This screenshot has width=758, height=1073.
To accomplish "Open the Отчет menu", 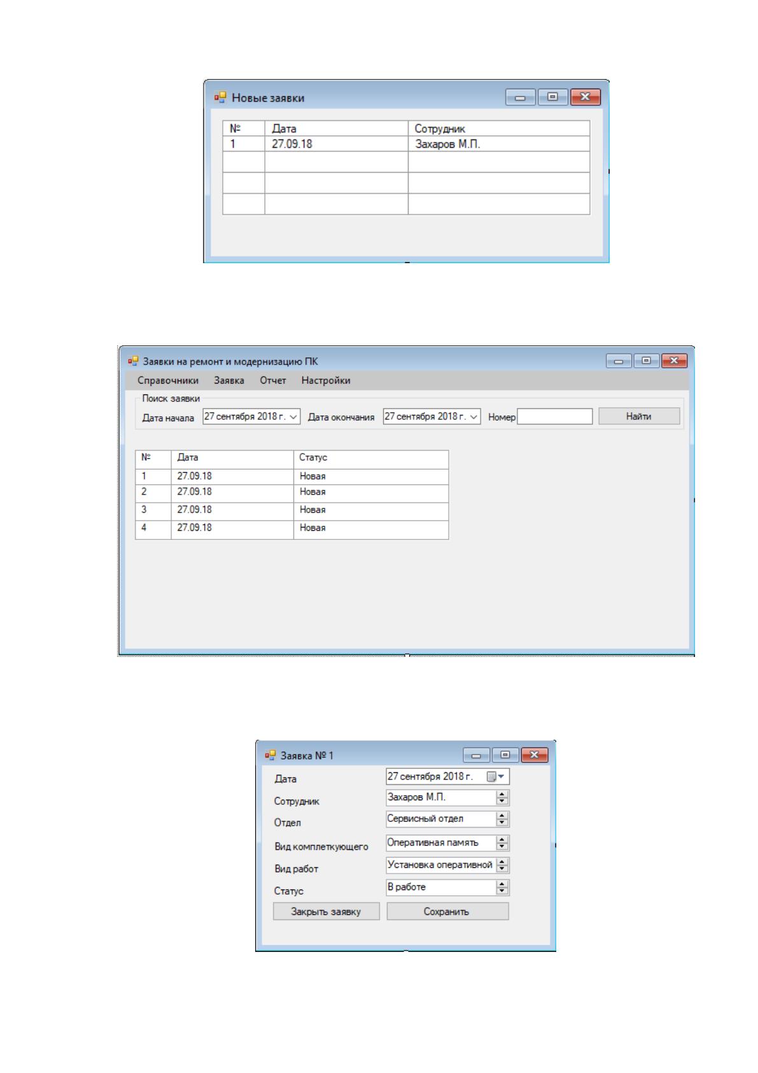I will (273, 380).
